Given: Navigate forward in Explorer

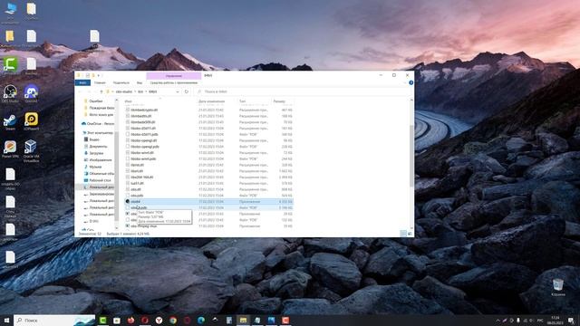Looking at the screenshot, I should coord(89,91).
